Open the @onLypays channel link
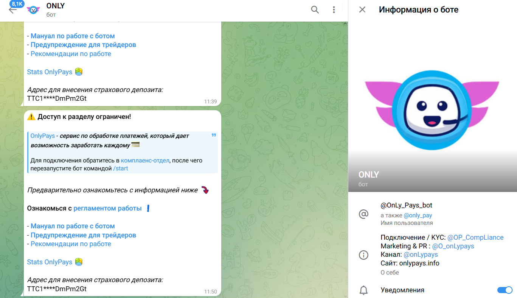The width and height of the screenshot is (517, 298). 421,255
